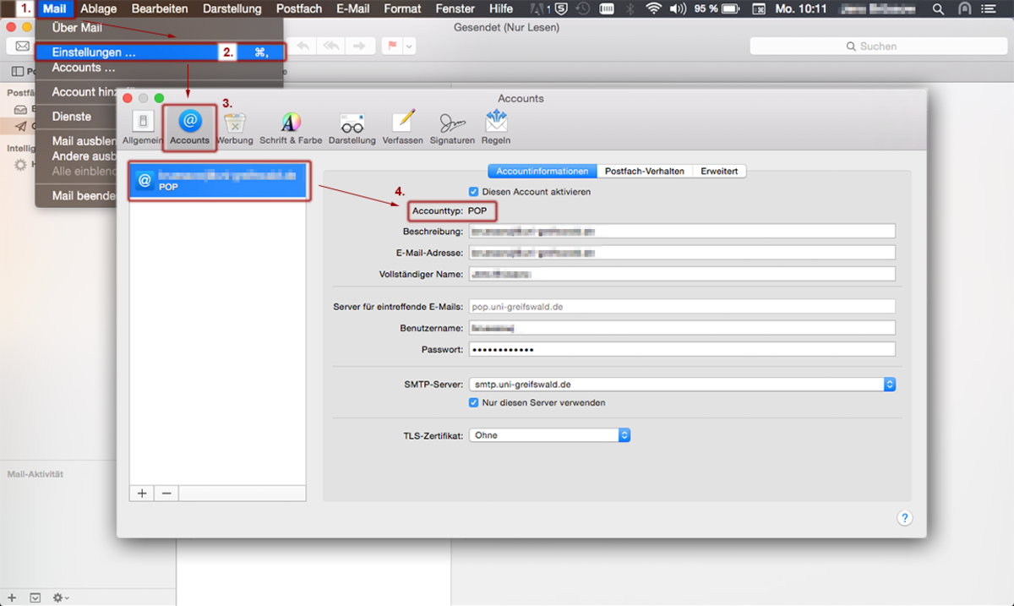Open the Regeln preferences pane
Screen dimensions: 1014x606
pyautogui.click(x=496, y=127)
